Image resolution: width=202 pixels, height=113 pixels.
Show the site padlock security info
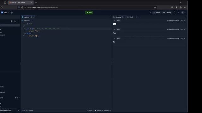click(22, 8)
